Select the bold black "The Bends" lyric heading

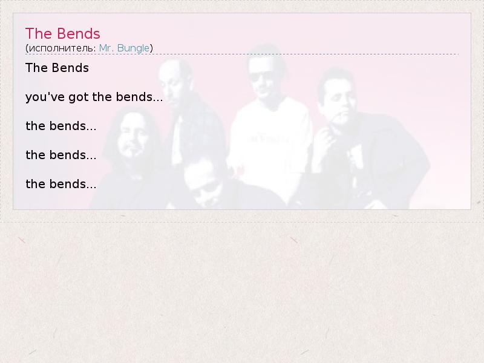point(57,68)
